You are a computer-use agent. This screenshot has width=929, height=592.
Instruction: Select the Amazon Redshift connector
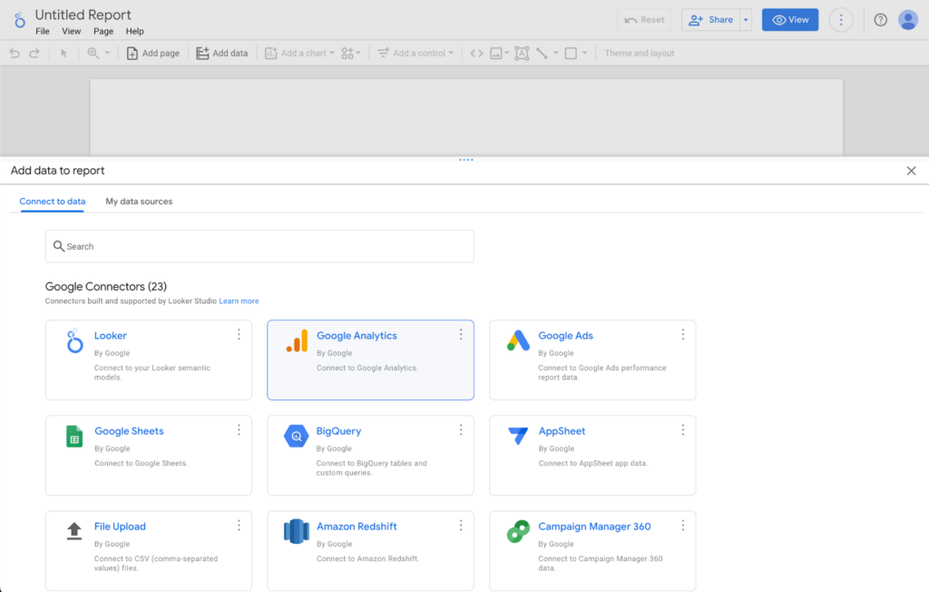click(x=370, y=551)
